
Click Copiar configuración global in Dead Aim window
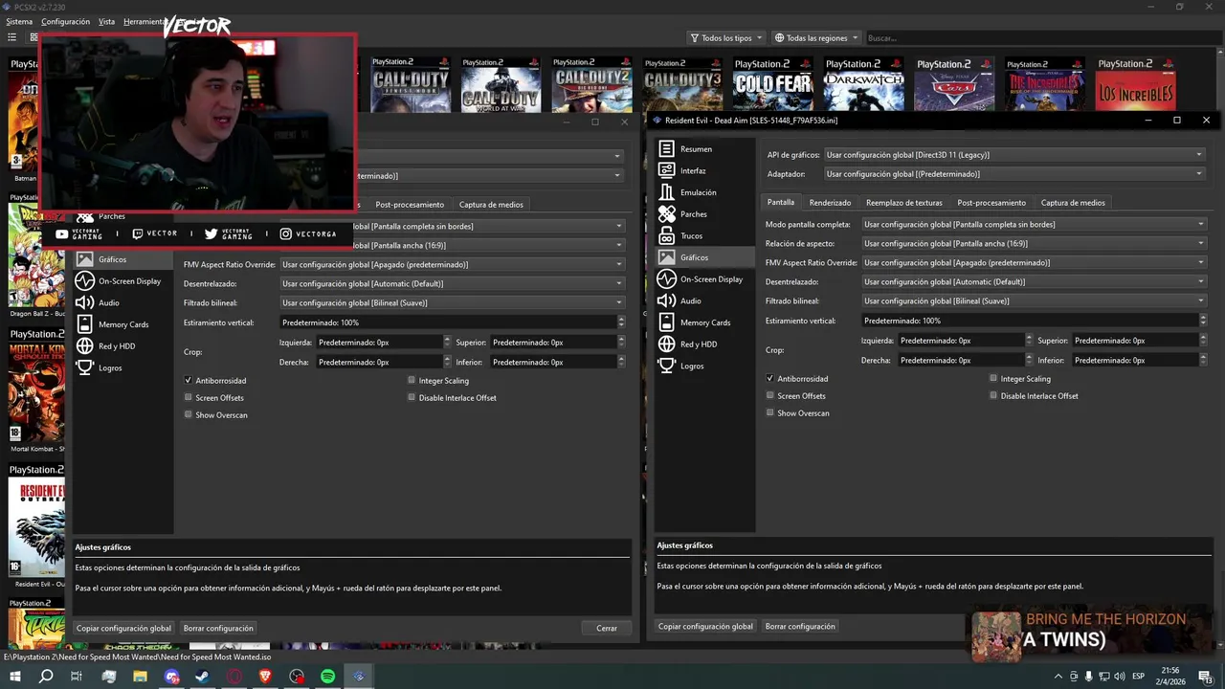tap(705, 626)
